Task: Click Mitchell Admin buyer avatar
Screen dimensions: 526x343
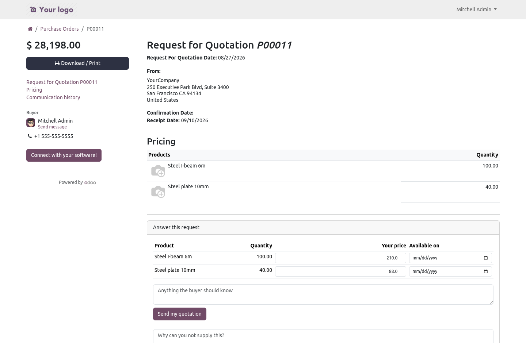Action: (31, 123)
